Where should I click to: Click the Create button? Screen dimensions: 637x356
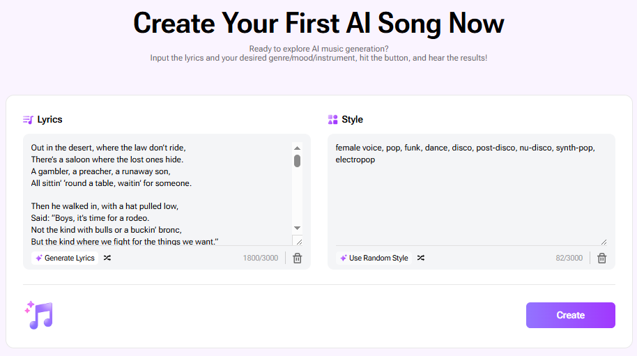(570, 315)
